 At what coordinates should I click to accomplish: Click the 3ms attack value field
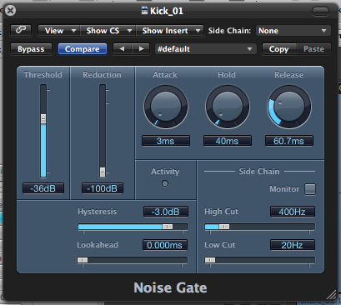166,141
